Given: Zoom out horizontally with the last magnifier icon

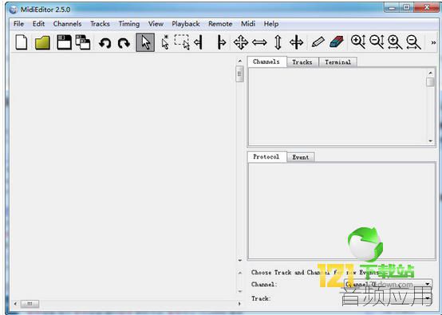Looking at the screenshot, I should (413, 42).
